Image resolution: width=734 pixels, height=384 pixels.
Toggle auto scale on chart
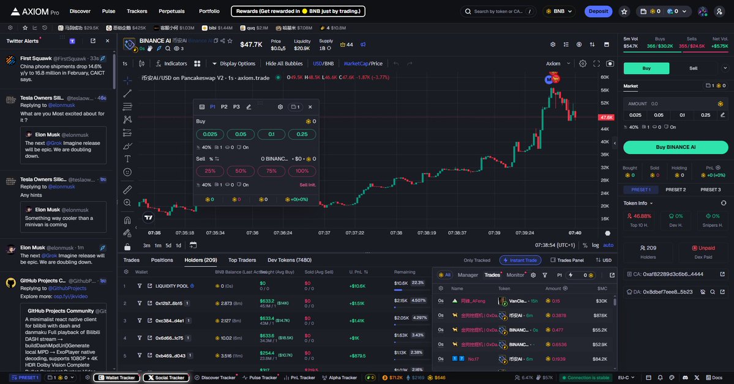[x=608, y=245]
